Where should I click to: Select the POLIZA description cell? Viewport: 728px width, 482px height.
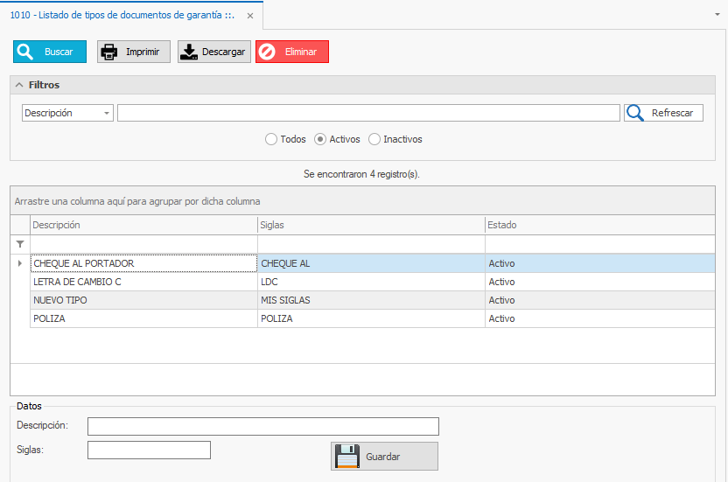tap(143, 318)
